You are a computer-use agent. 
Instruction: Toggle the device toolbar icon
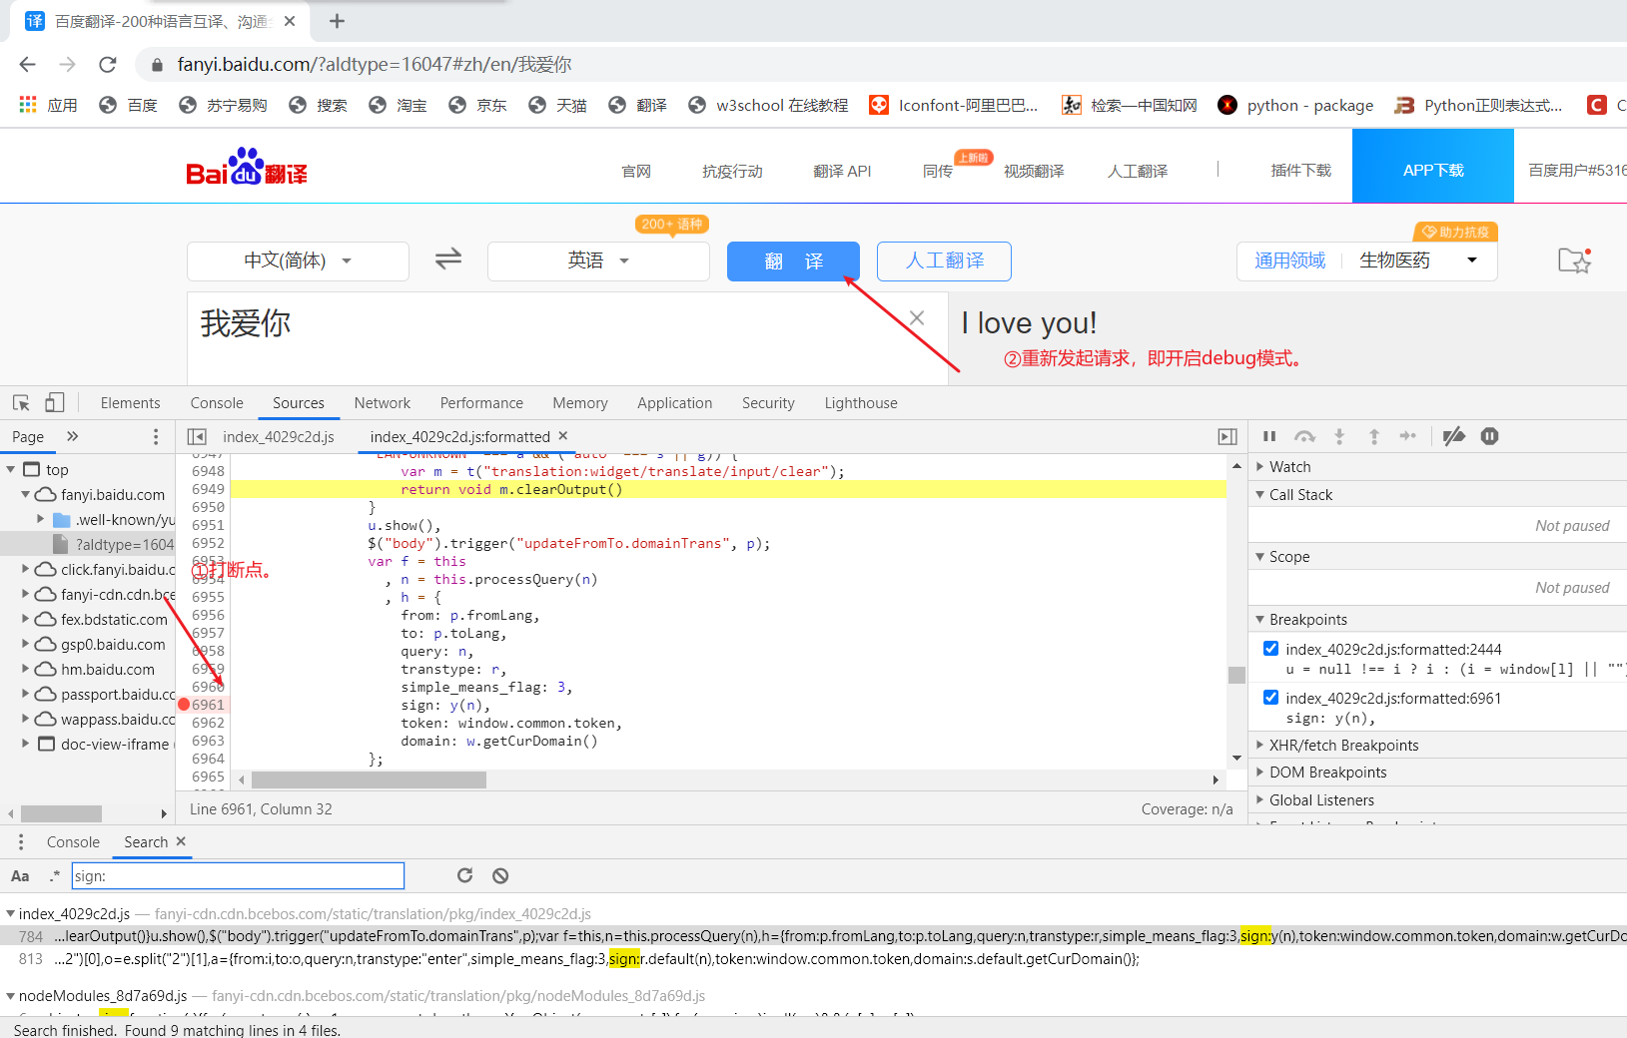pyautogui.click(x=55, y=403)
